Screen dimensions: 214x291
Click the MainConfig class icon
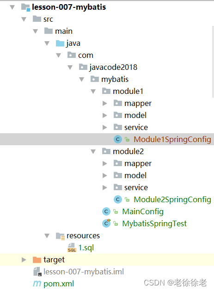[x=106, y=211]
